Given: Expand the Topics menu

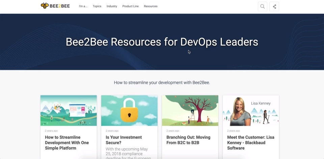Looking at the screenshot, I should [x=97, y=6].
